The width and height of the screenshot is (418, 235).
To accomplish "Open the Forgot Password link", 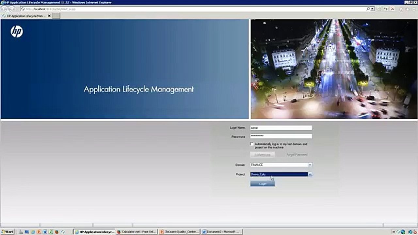I will (x=297, y=155).
